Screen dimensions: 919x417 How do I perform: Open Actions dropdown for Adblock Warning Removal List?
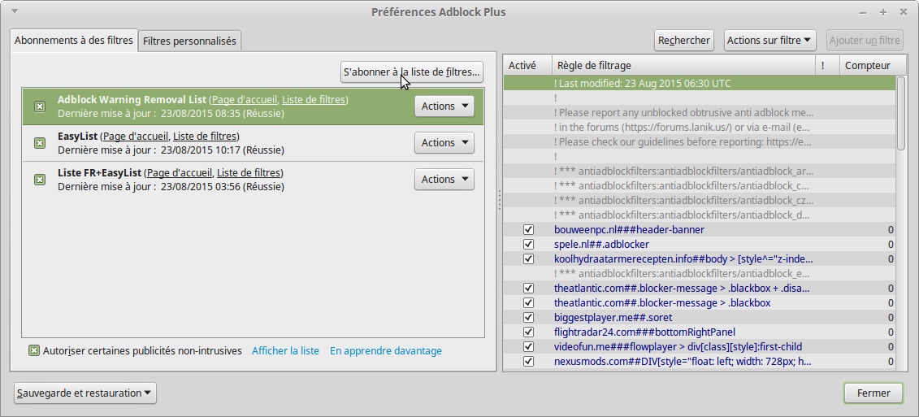pos(444,106)
